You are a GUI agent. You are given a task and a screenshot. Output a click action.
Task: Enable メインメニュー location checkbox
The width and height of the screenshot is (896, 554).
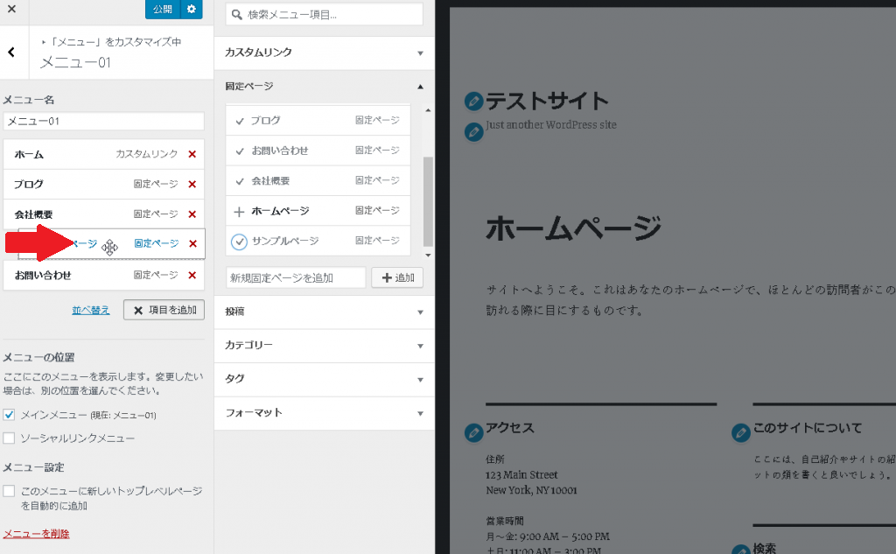(10, 415)
